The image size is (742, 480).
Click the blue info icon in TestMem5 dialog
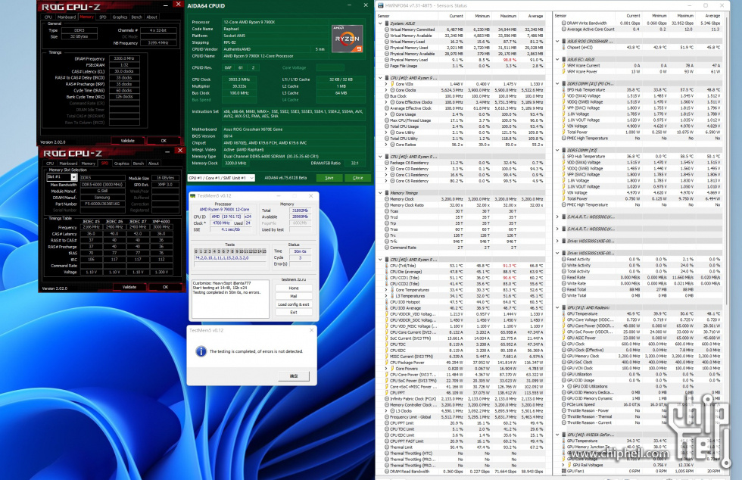point(201,351)
